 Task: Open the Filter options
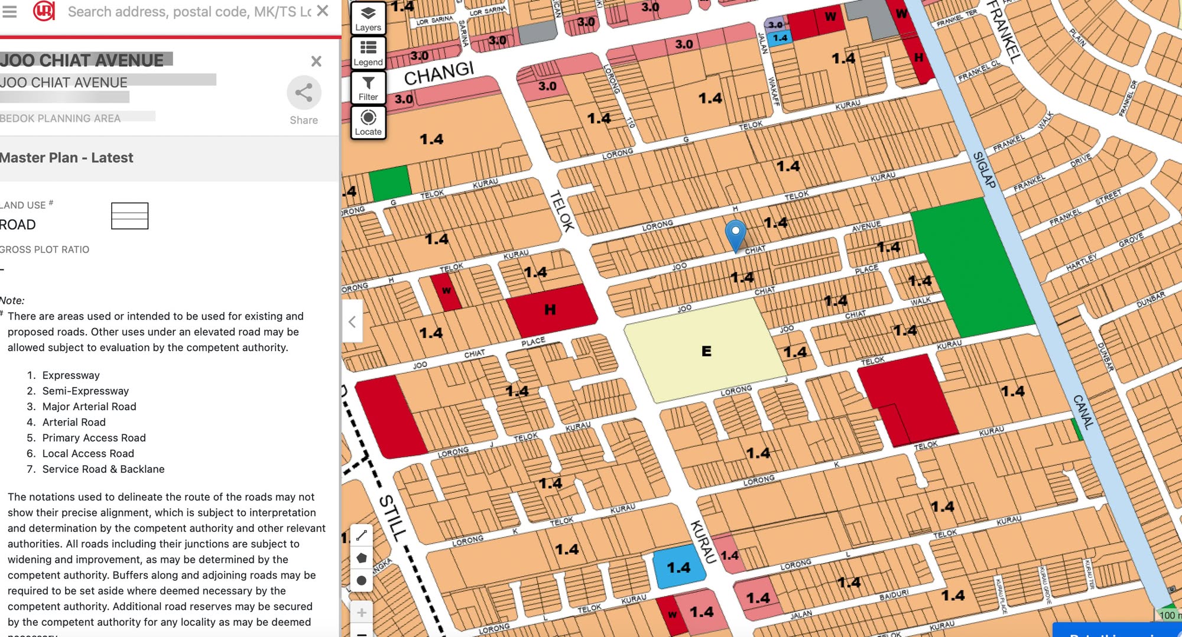368,88
